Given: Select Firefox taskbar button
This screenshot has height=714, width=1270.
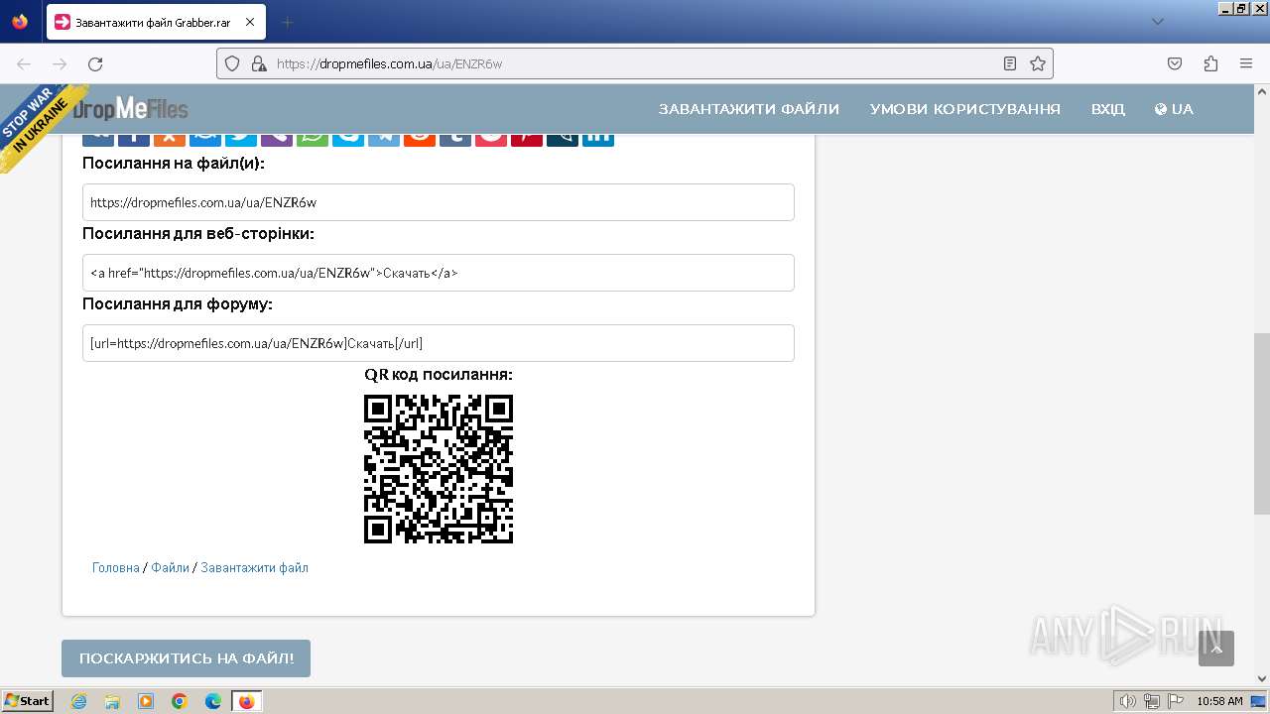Looking at the screenshot, I should click(x=247, y=701).
